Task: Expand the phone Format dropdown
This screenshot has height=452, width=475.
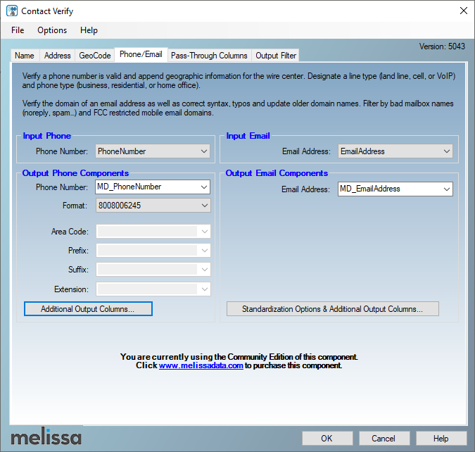Action: click(x=205, y=206)
